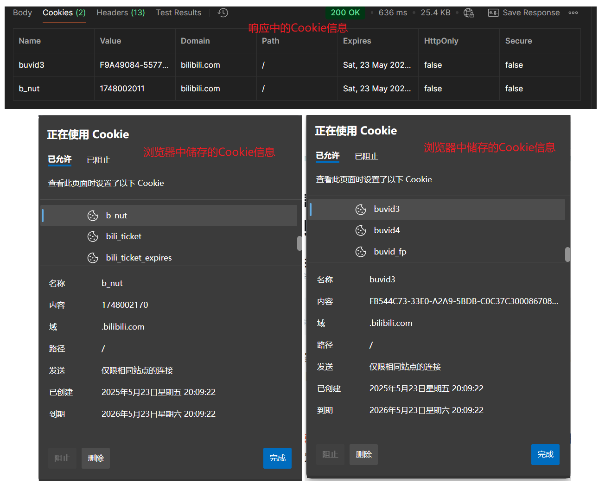Click content value 1748002170
The image size is (605, 490).
coord(125,305)
